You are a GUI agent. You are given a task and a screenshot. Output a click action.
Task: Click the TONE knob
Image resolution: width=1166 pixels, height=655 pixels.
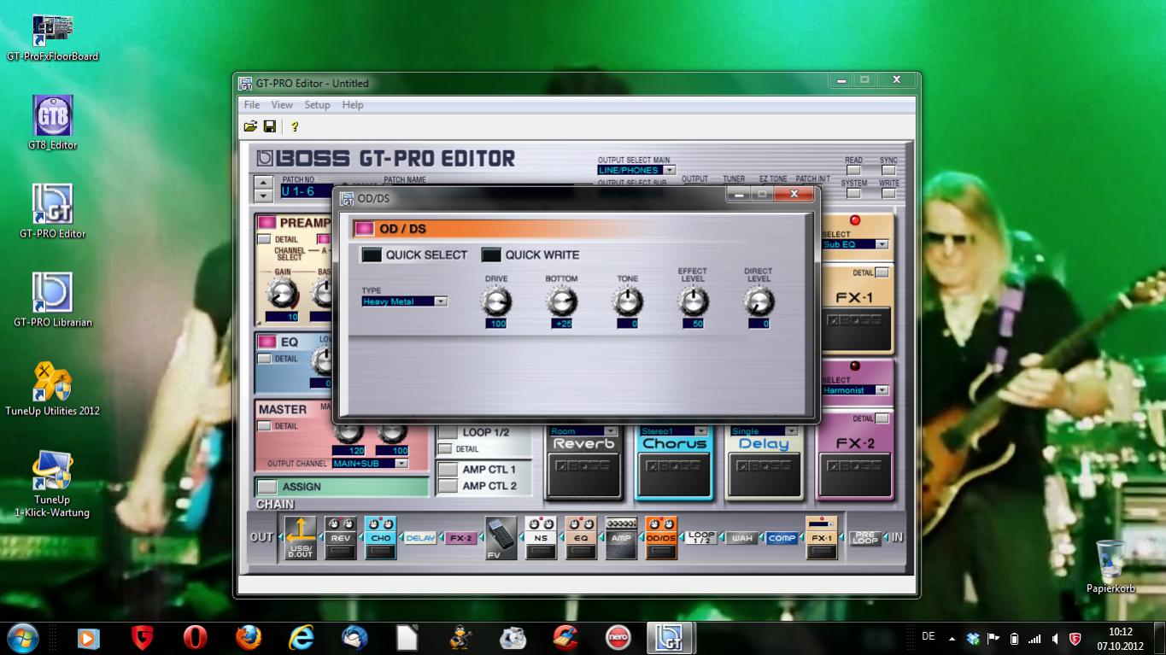pyautogui.click(x=627, y=301)
